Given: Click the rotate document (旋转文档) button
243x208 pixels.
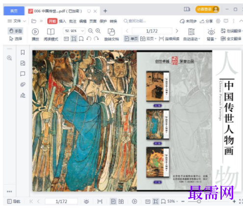Looking at the screenshot, I should pyautogui.click(x=111, y=34).
